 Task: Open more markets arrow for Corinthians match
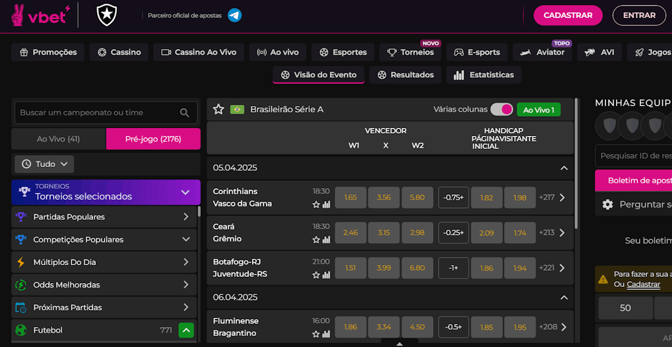click(562, 197)
